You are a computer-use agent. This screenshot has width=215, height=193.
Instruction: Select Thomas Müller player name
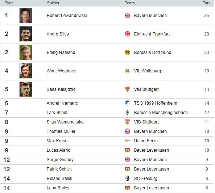pyautogui.click(x=61, y=131)
